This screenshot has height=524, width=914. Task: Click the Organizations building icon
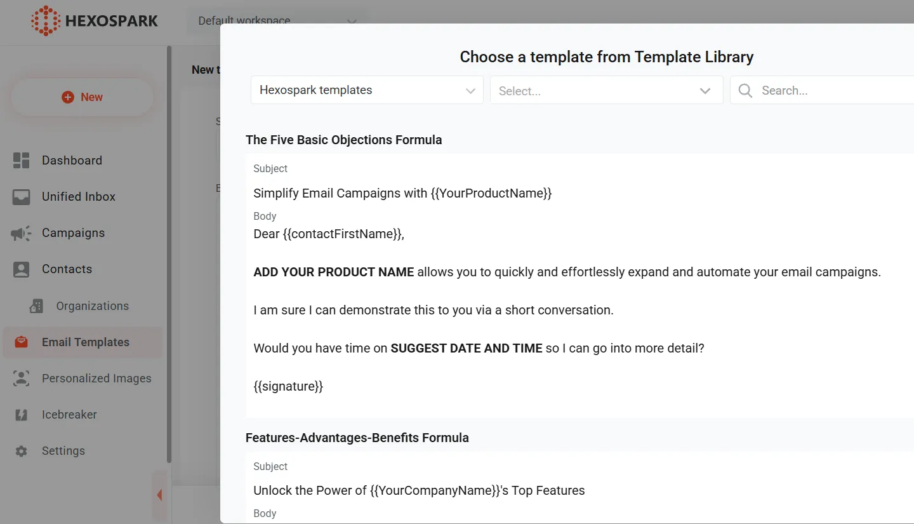(x=36, y=306)
